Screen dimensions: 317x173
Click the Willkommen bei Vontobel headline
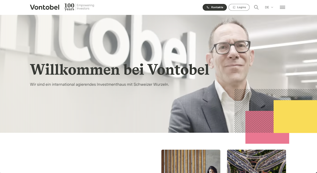point(119,69)
